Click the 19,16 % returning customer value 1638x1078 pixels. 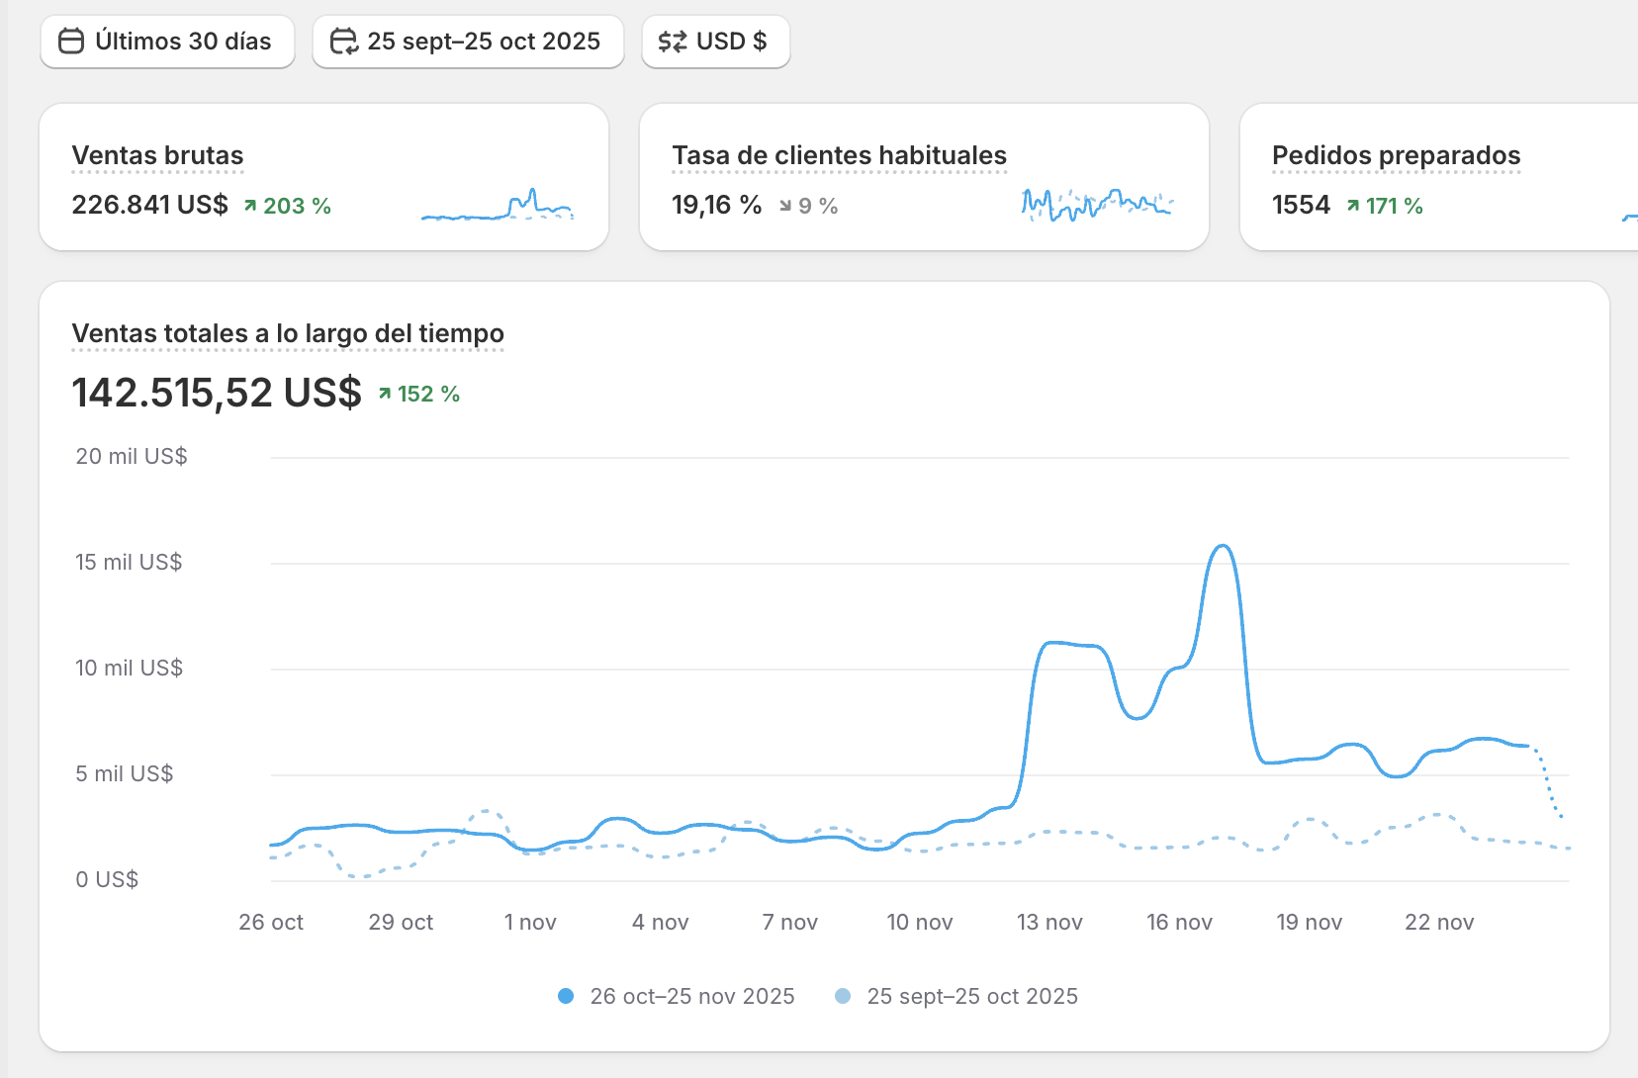coord(716,205)
